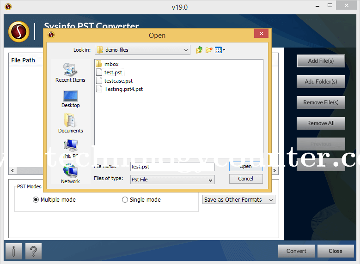Cancel the Open dialog
The height and width of the screenshot is (264, 360).
[x=246, y=179]
